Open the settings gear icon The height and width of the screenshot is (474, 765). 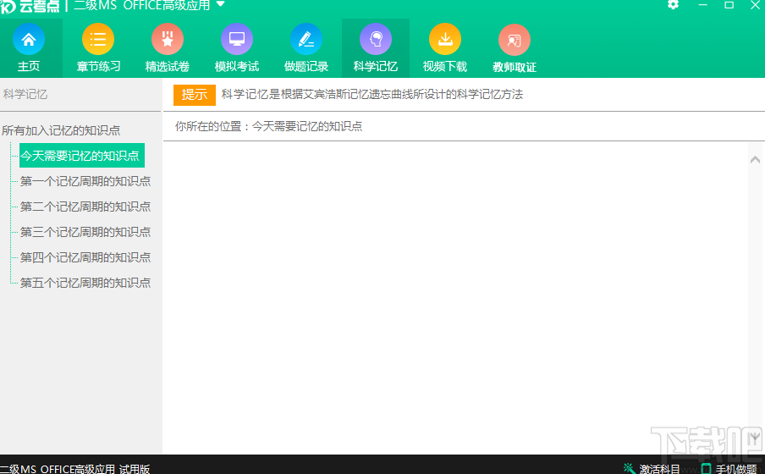674,4
